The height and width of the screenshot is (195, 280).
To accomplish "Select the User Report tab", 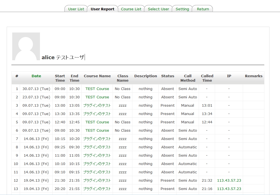I will tap(102, 9).
